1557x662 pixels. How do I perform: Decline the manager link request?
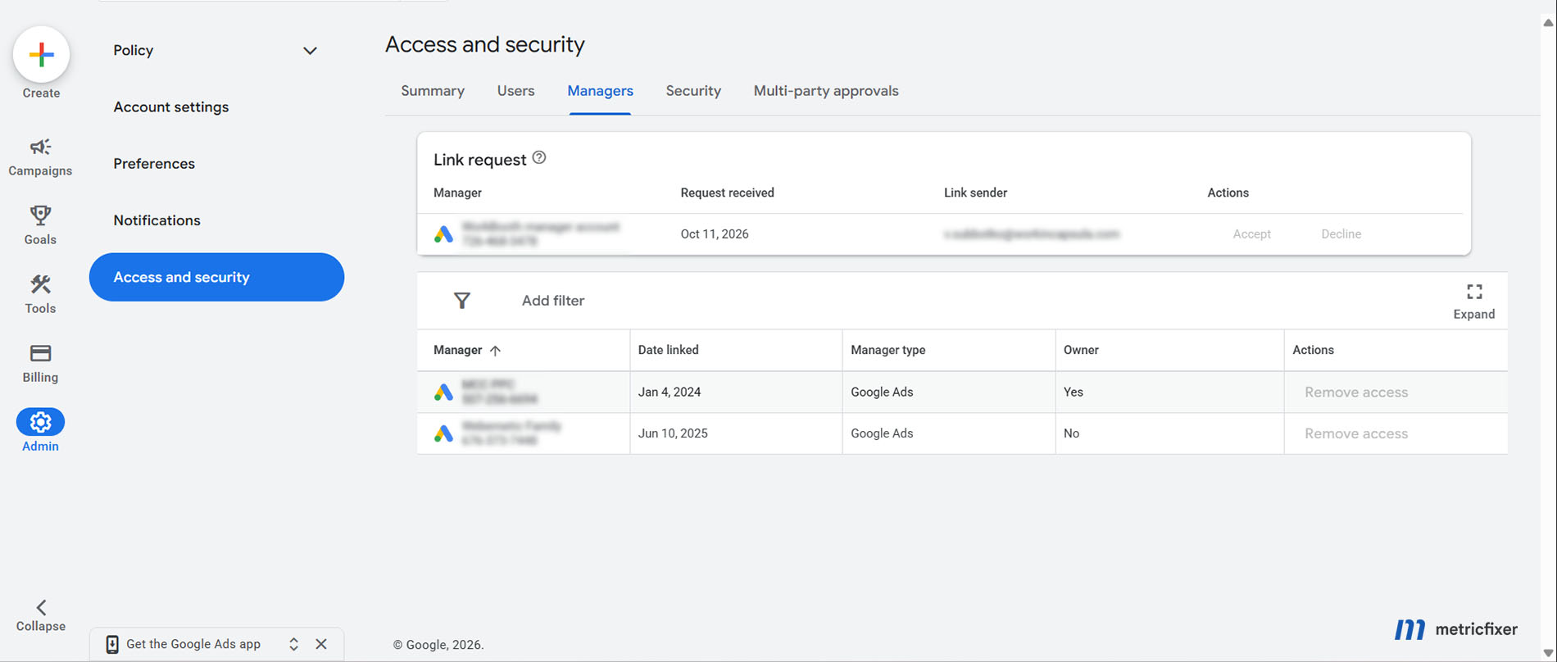1341,234
